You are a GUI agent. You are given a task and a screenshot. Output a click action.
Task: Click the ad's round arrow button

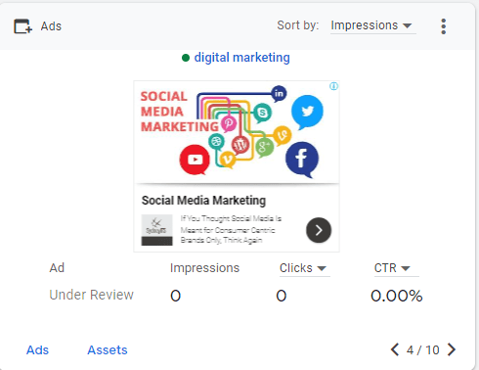319,230
